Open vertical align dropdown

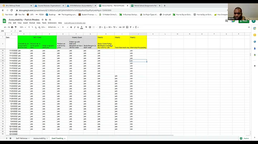point(105,27)
